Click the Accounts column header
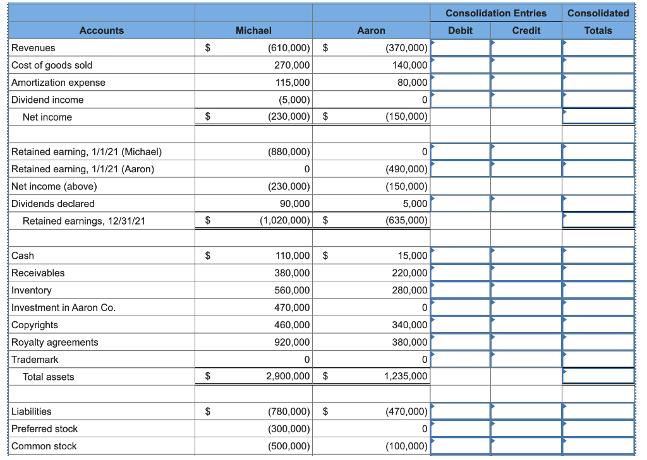 102,30
